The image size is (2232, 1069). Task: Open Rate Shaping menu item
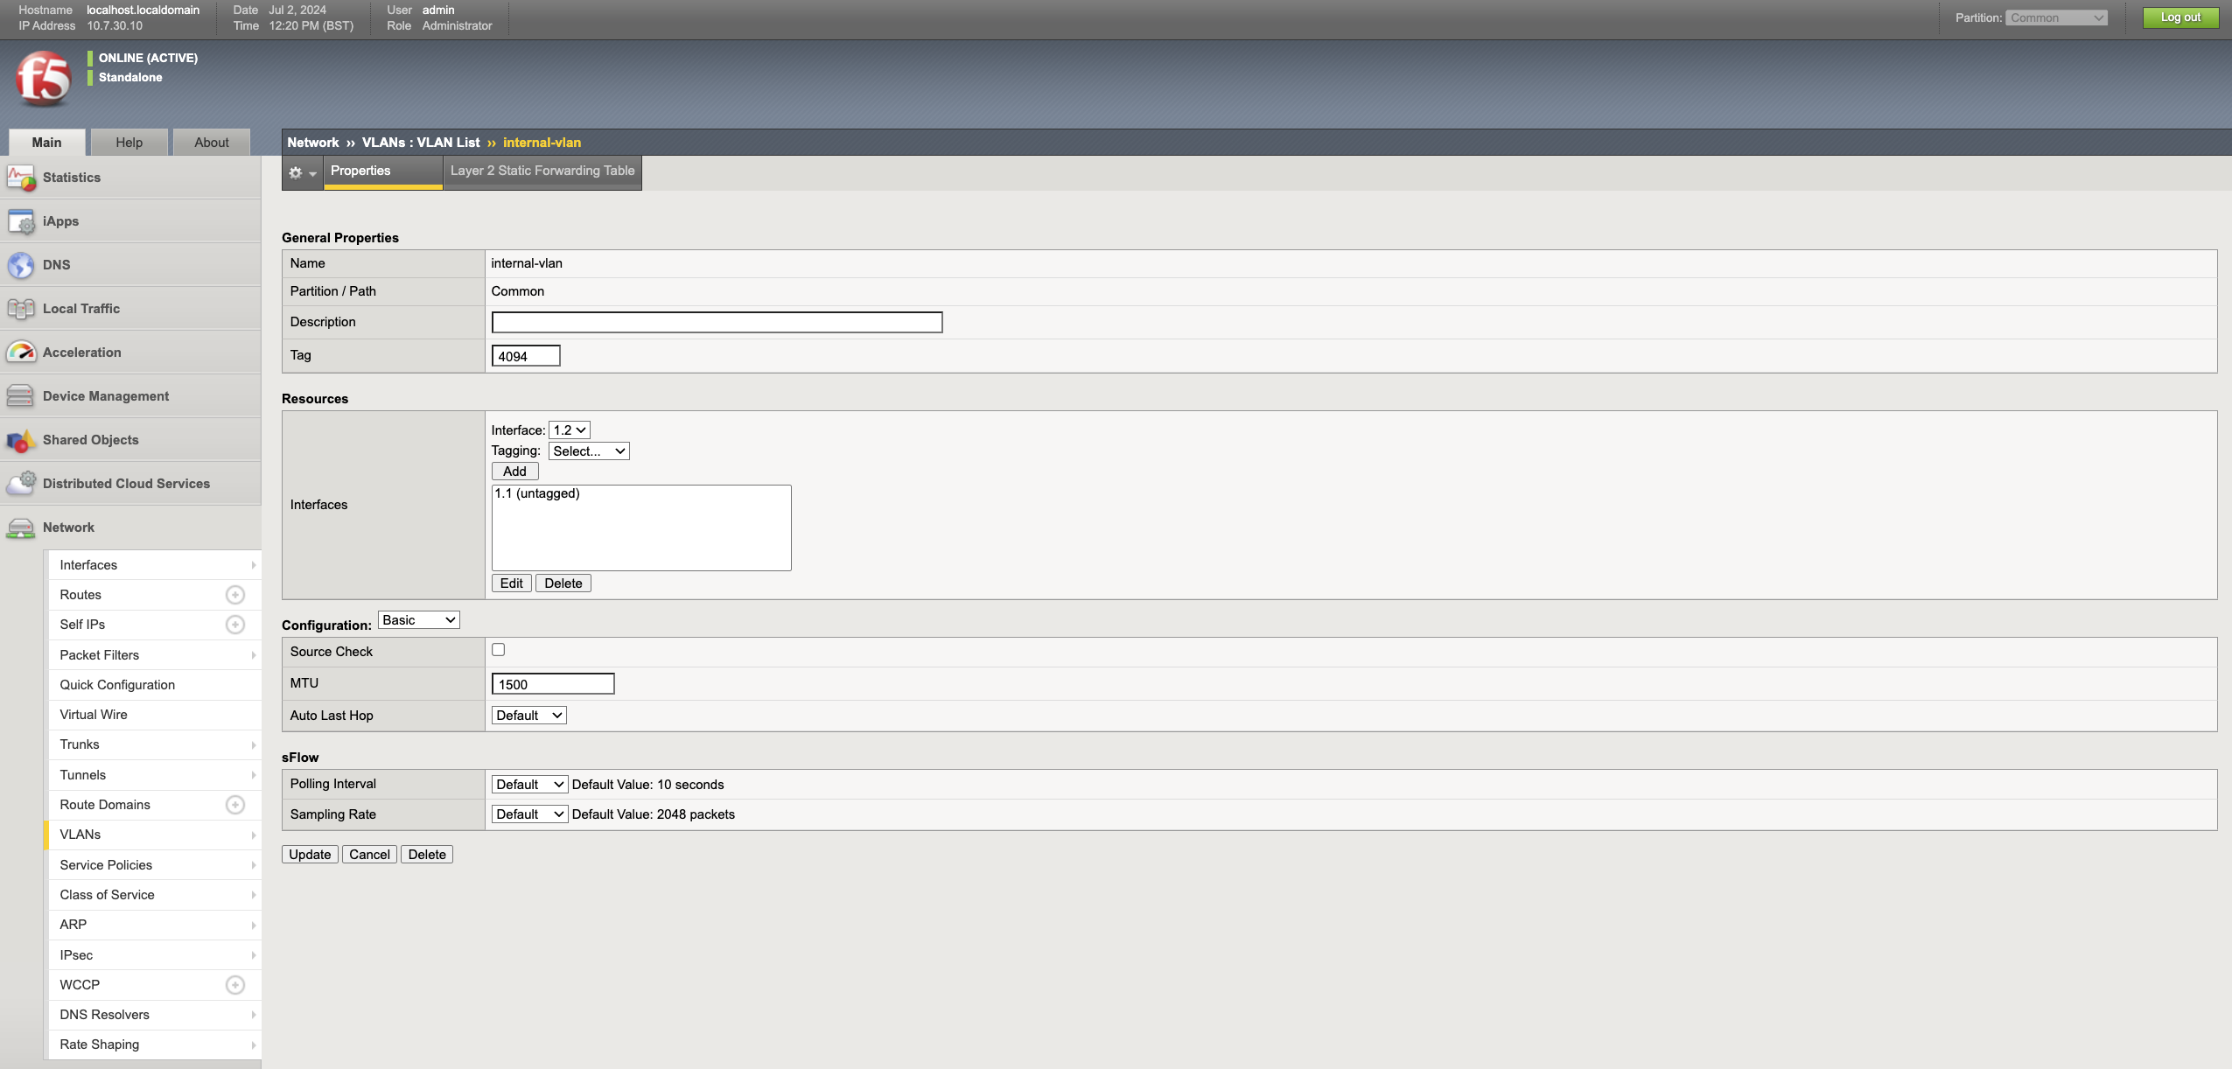(155, 1045)
